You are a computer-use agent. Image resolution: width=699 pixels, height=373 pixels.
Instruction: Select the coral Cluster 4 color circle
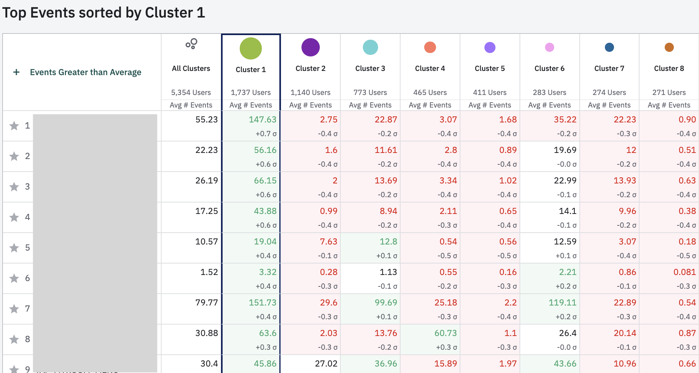430,47
